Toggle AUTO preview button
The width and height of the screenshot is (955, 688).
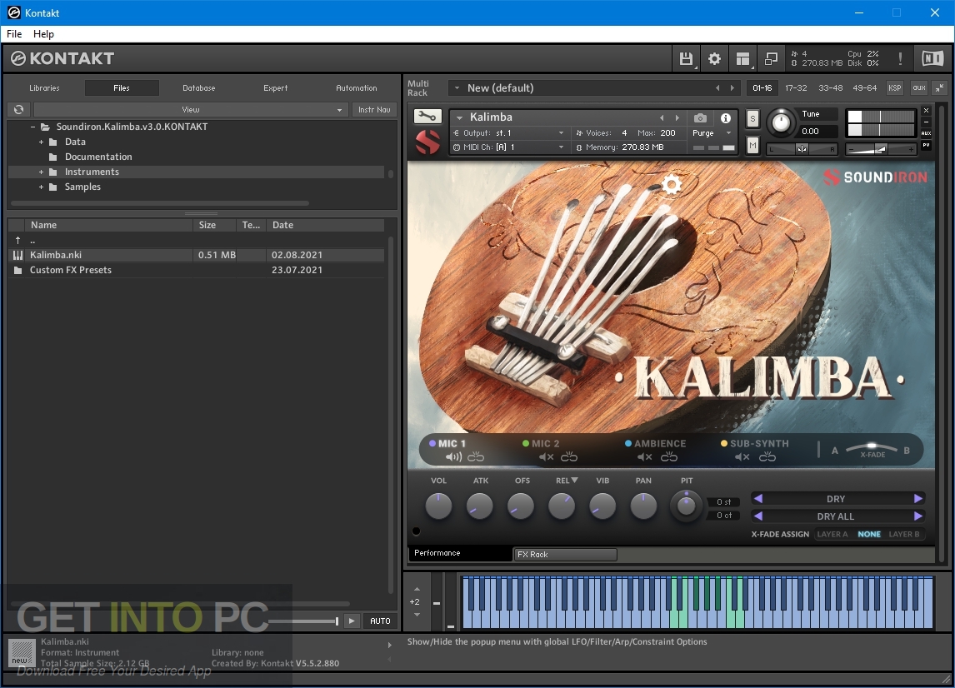coord(380,621)
